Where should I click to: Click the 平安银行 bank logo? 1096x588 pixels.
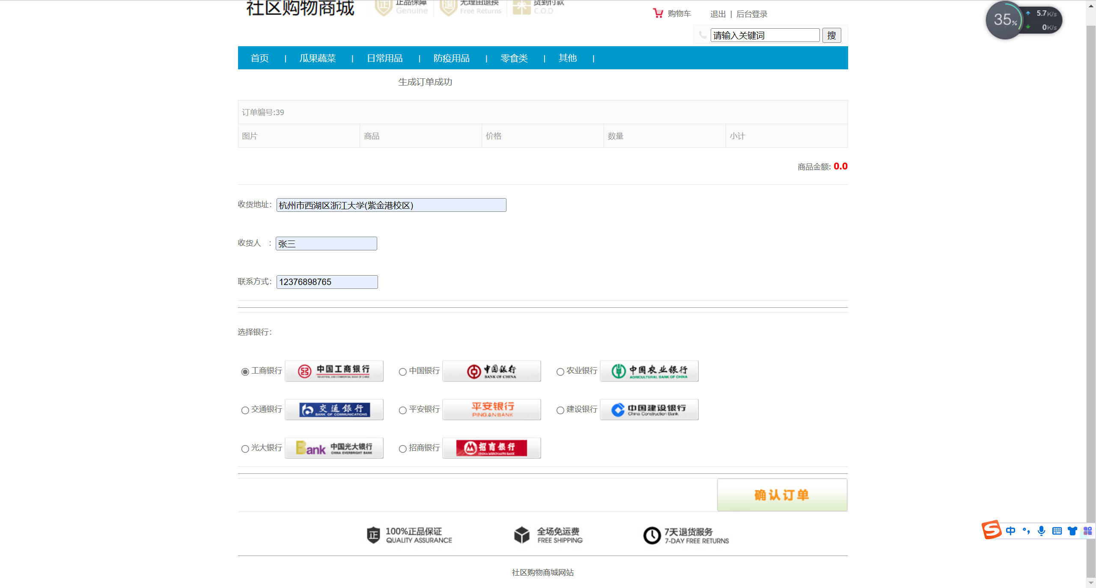491,409
